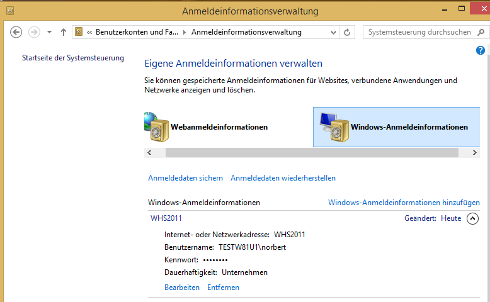
Task: Minimize the Anmeldeinformationsverwaltung window
Action: 445,9
